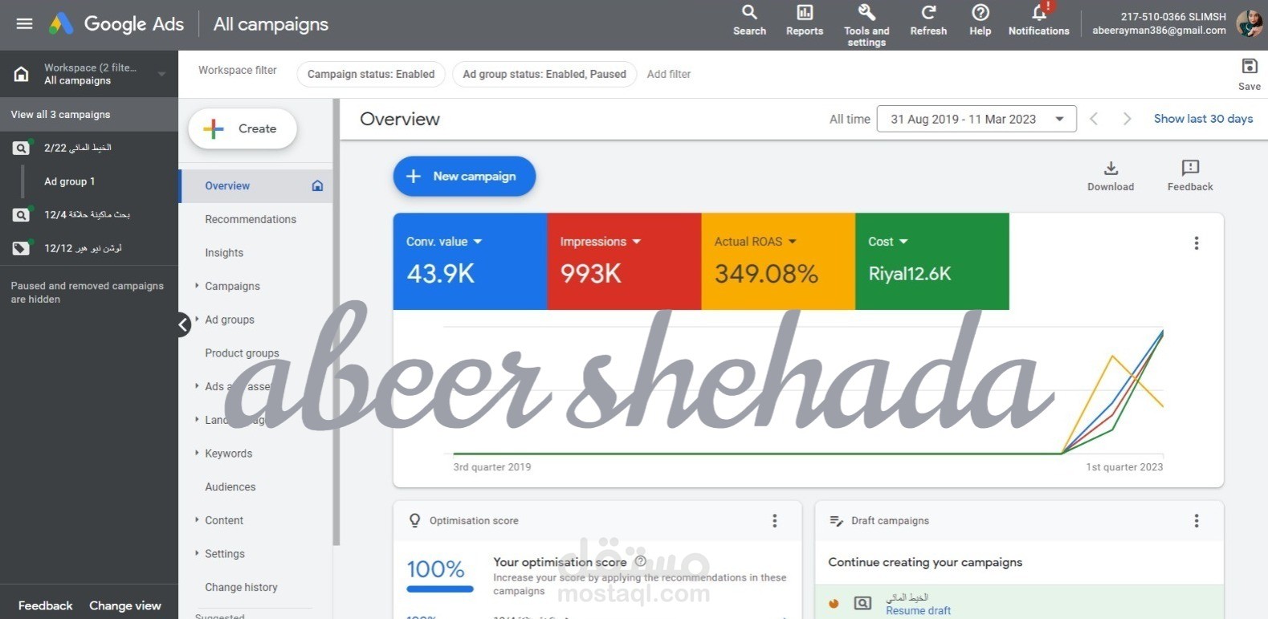This screenshot has height=619, width=1268.
Task: Download the overview data
Action: pyautogui.click(x=1111, y=176)
